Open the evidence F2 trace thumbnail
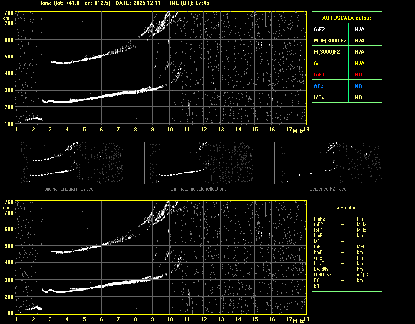Screen dimensions: 415x324 tap(328, 163)
